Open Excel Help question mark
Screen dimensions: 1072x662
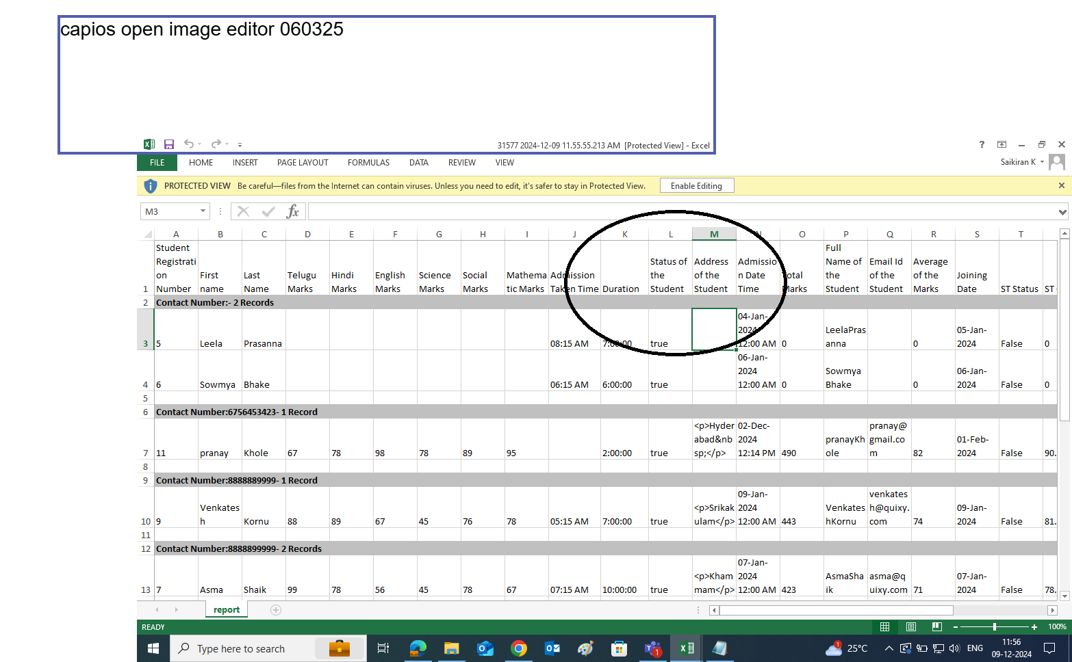(982, 144)
